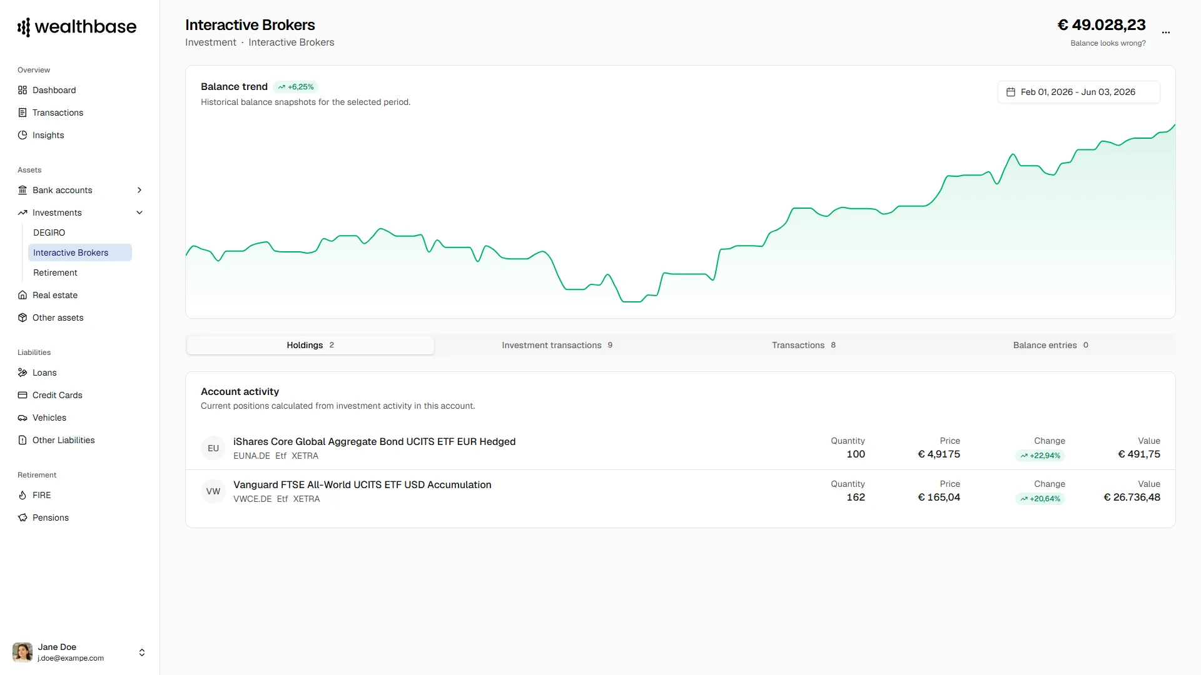Screen dimensions: 1201x675
Task: Collapse the Investments section chevron
Action: [139, 212]
